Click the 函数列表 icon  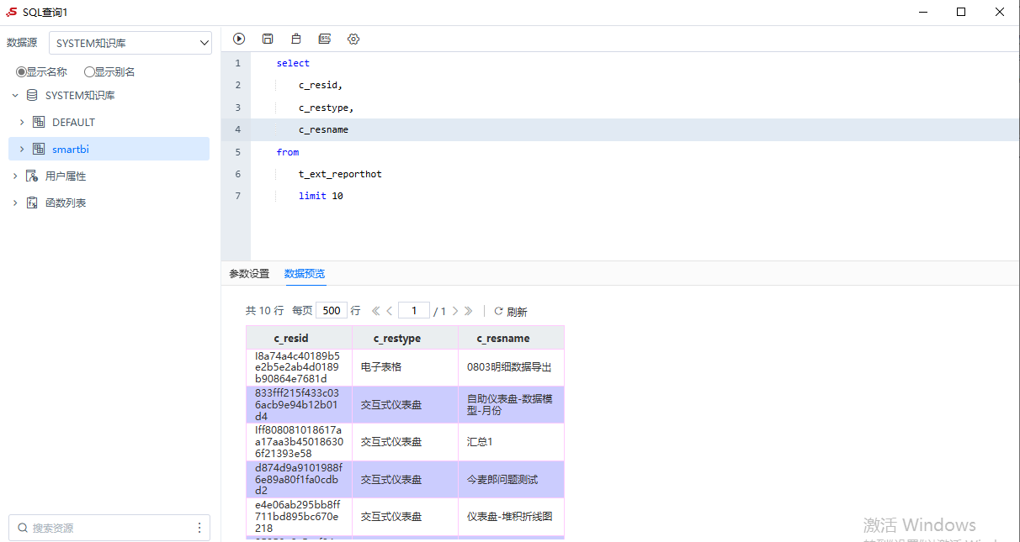(32, 203)
